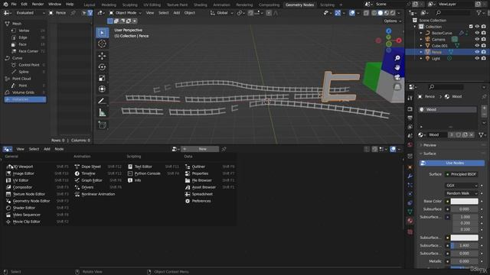
Task: Choose Python Console in Scripting column
Action: click(x=147, y=173)
